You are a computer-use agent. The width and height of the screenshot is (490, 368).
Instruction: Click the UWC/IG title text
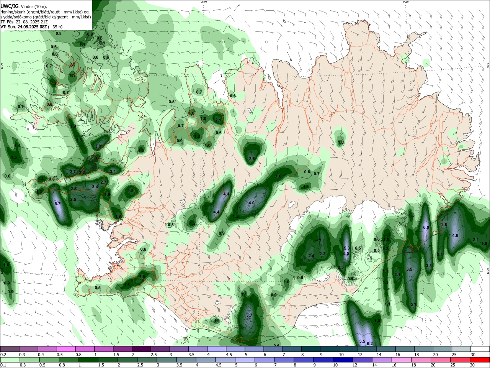pyautogui.click(x=9, y=6)
